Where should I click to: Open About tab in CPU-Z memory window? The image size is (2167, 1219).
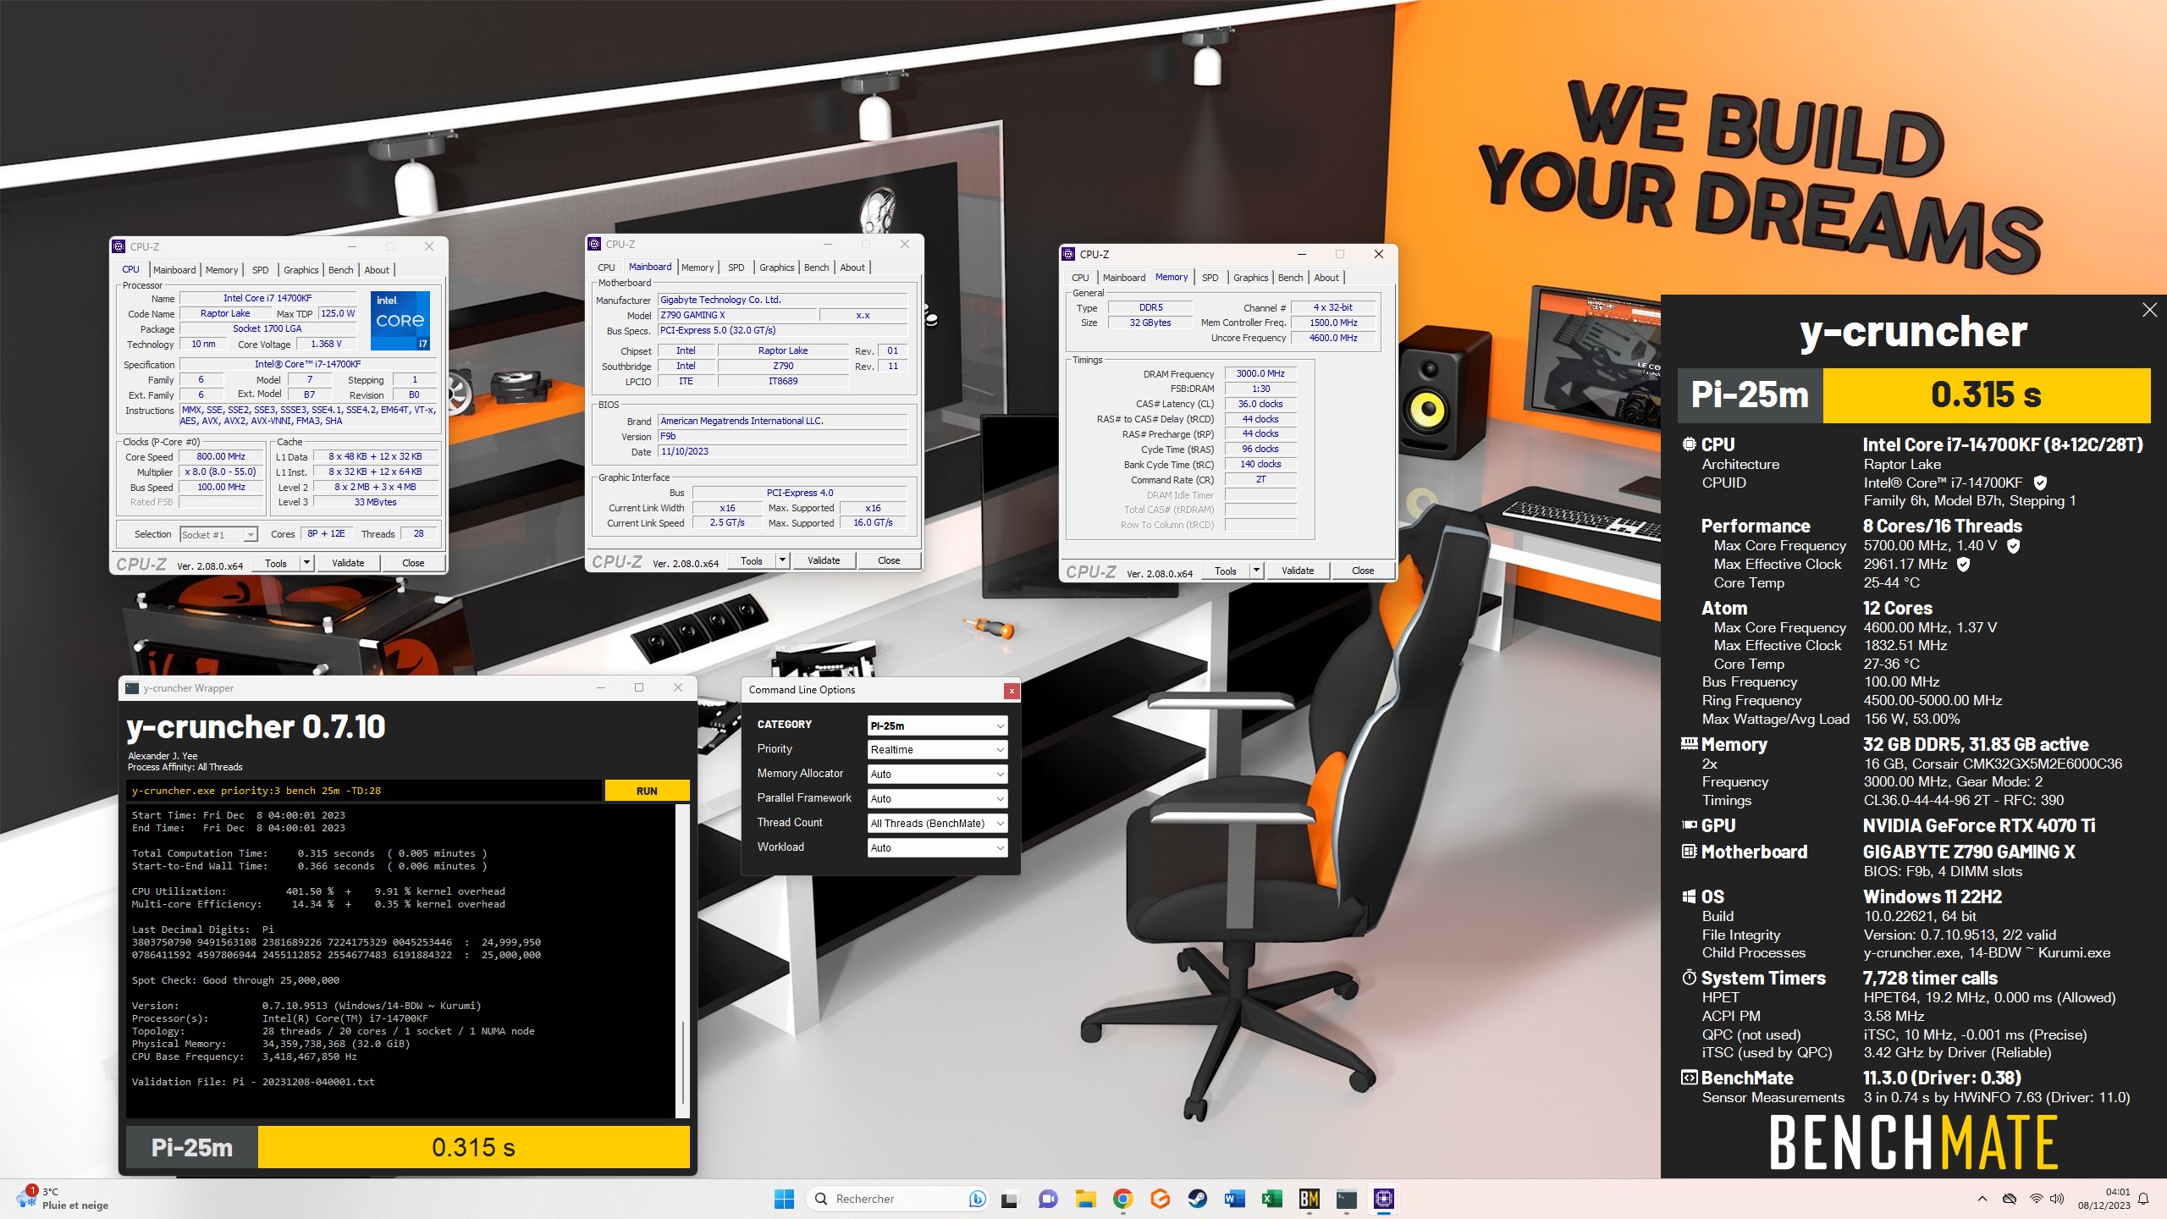point(1326,278)
